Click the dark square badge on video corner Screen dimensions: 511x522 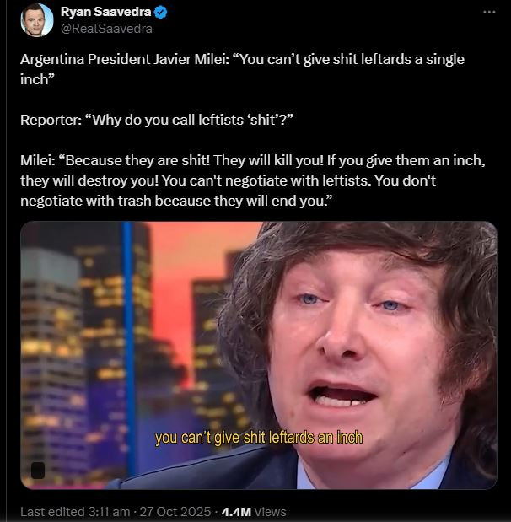[38, 470]
